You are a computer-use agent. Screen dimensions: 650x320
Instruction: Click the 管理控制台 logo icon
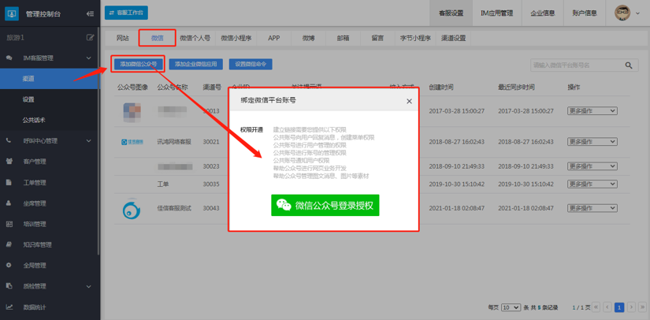[12, 13]
